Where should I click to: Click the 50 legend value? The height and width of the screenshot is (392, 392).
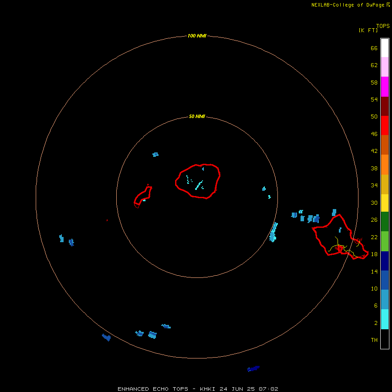(374, 116)
